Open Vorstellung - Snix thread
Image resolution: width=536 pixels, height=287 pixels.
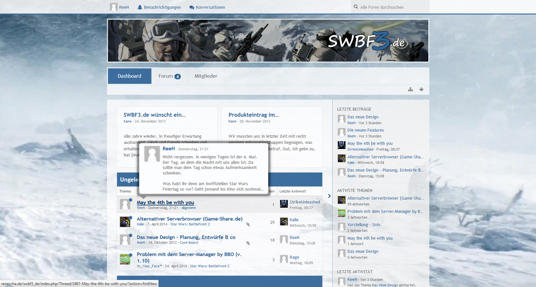point(364,224)
